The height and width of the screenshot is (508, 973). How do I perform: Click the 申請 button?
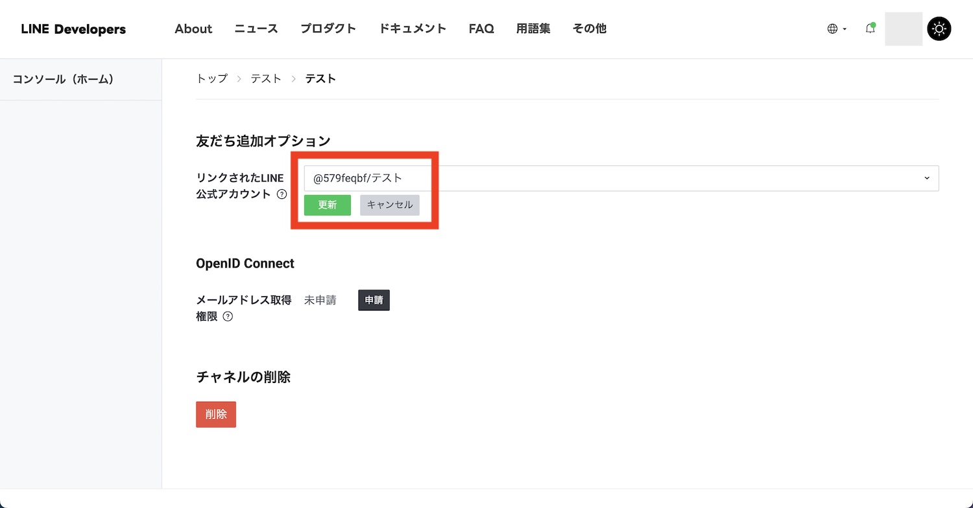pyautogui.click(x=374, y=301)
